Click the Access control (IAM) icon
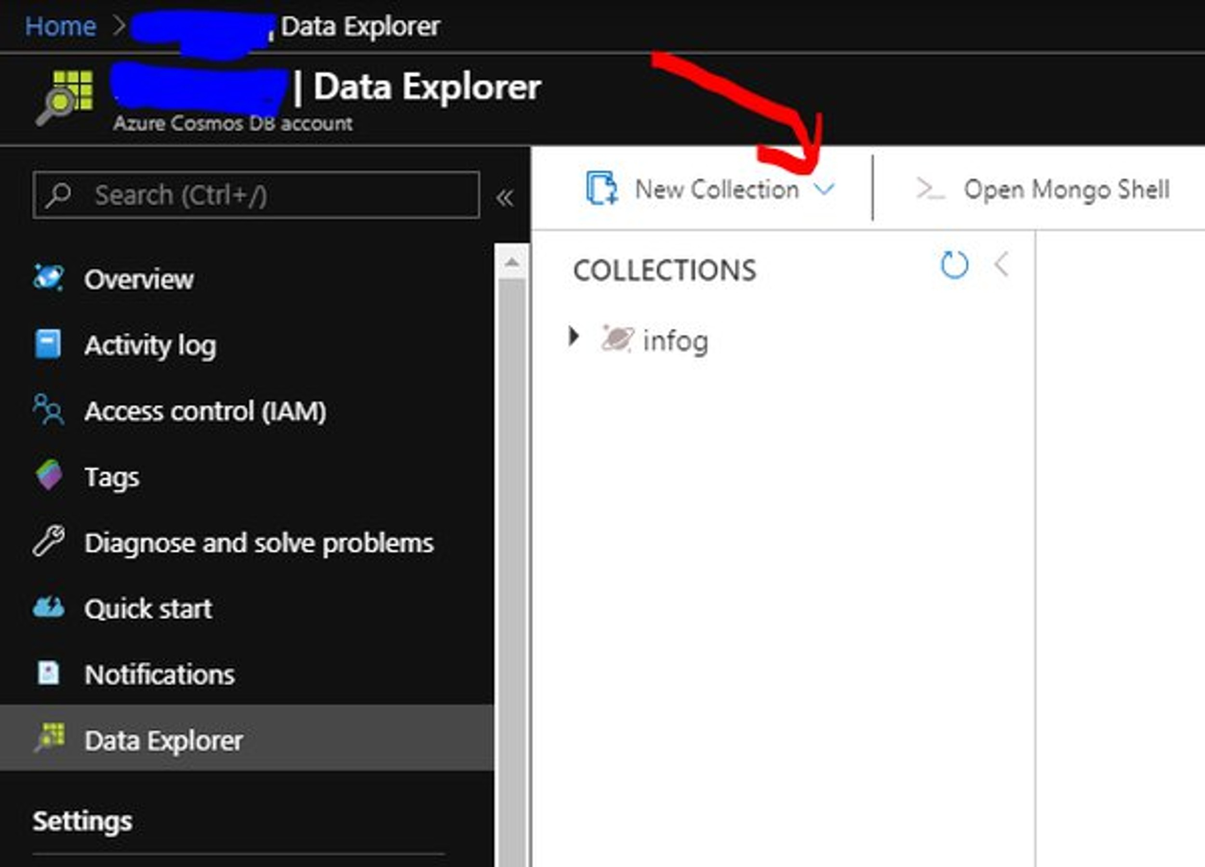This screenshot has width=1205, height=867. pos(48,410)
